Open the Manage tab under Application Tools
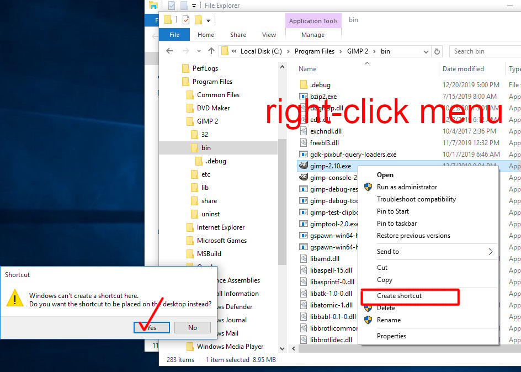Screen dimensions: 521x372 [313, 35]
